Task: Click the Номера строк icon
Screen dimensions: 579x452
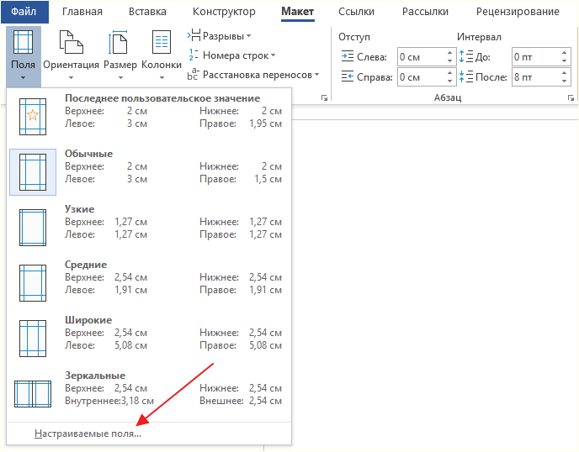Action: tap(194, 55)
